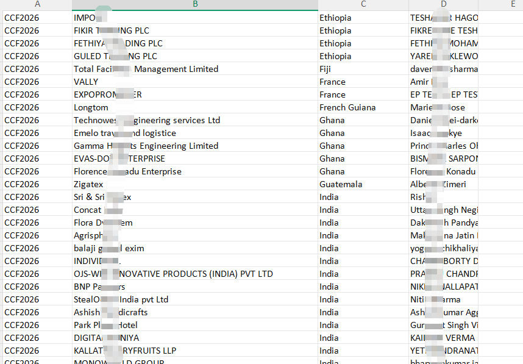The width and height of the screenshot is (523, 364).
Task: Select the Gamma Engineering Limited cell
Action: pyautogui.click(x=194, y=146)
